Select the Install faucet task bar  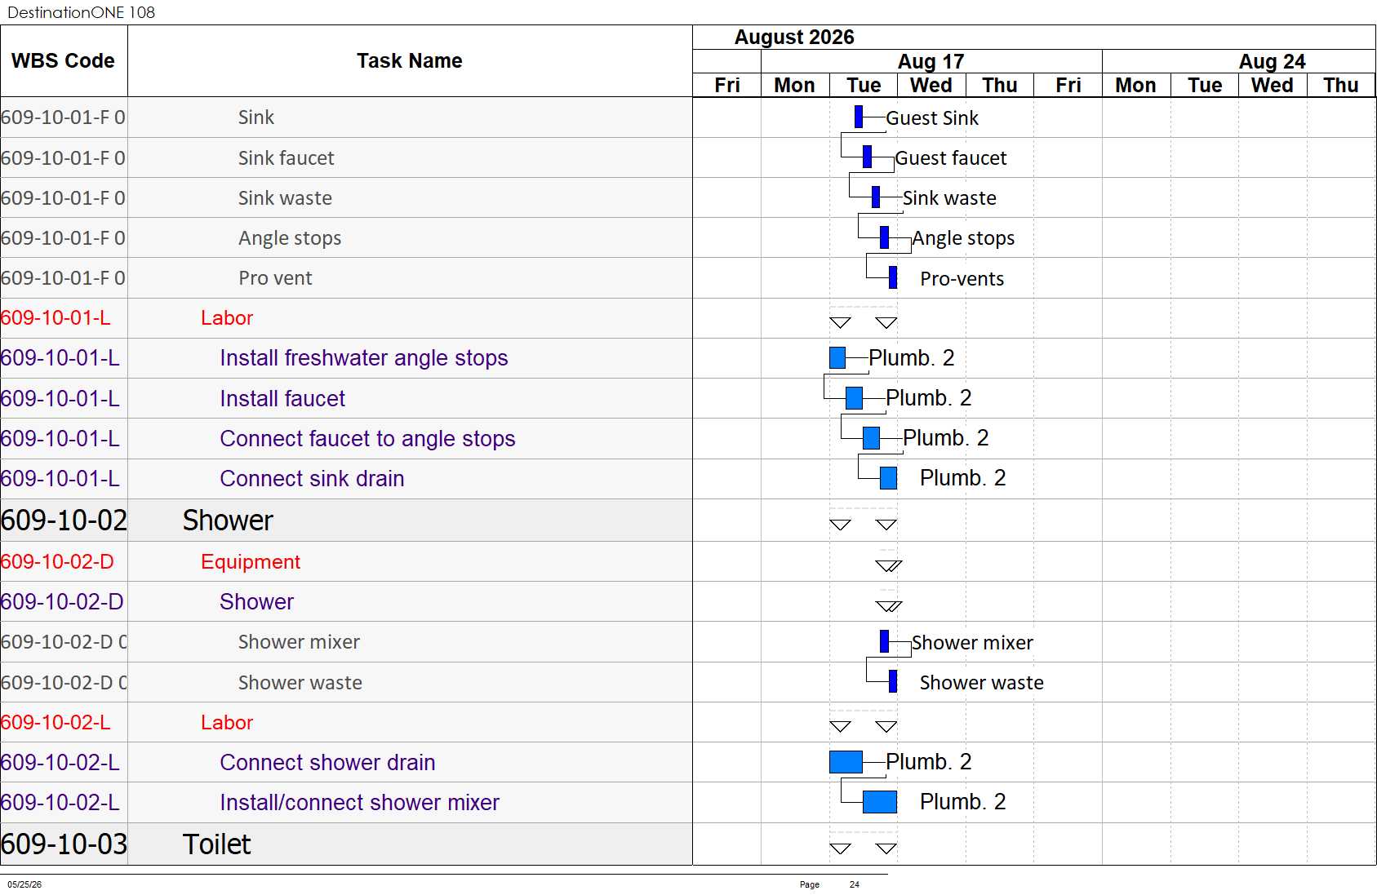(855, 397)
